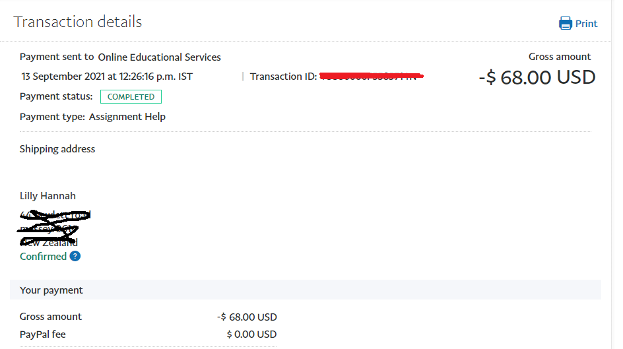Click the Transaction details heading
Viewport: 623px width, 349px height.
click(78, 22)
